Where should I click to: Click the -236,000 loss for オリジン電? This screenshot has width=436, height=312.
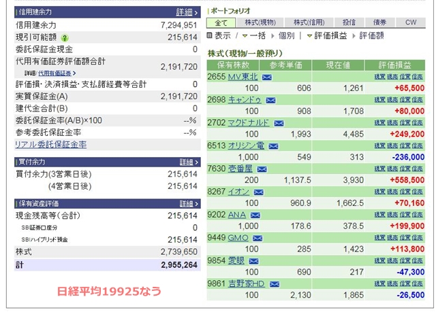408,157
